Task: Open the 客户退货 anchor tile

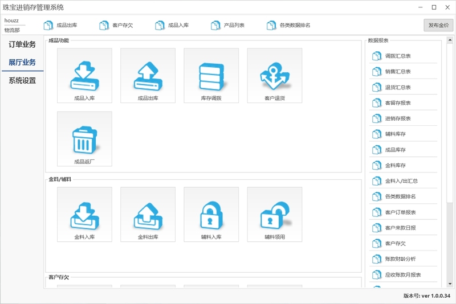Action: (x=275, y=76)
